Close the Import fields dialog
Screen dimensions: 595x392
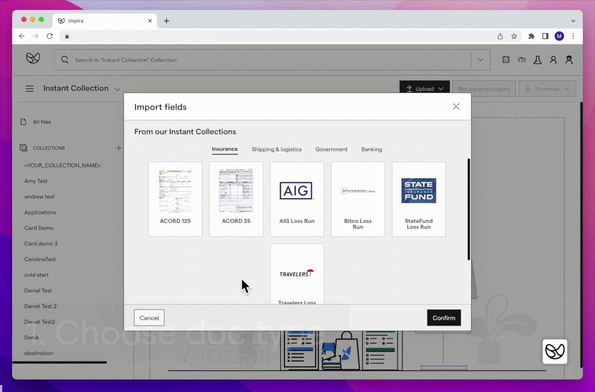456,106
